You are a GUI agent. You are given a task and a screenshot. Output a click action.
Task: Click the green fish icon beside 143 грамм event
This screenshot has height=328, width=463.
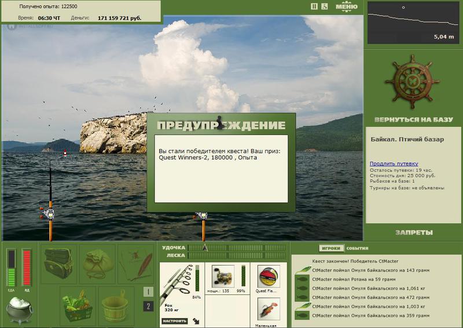click(x=303, y=270)
